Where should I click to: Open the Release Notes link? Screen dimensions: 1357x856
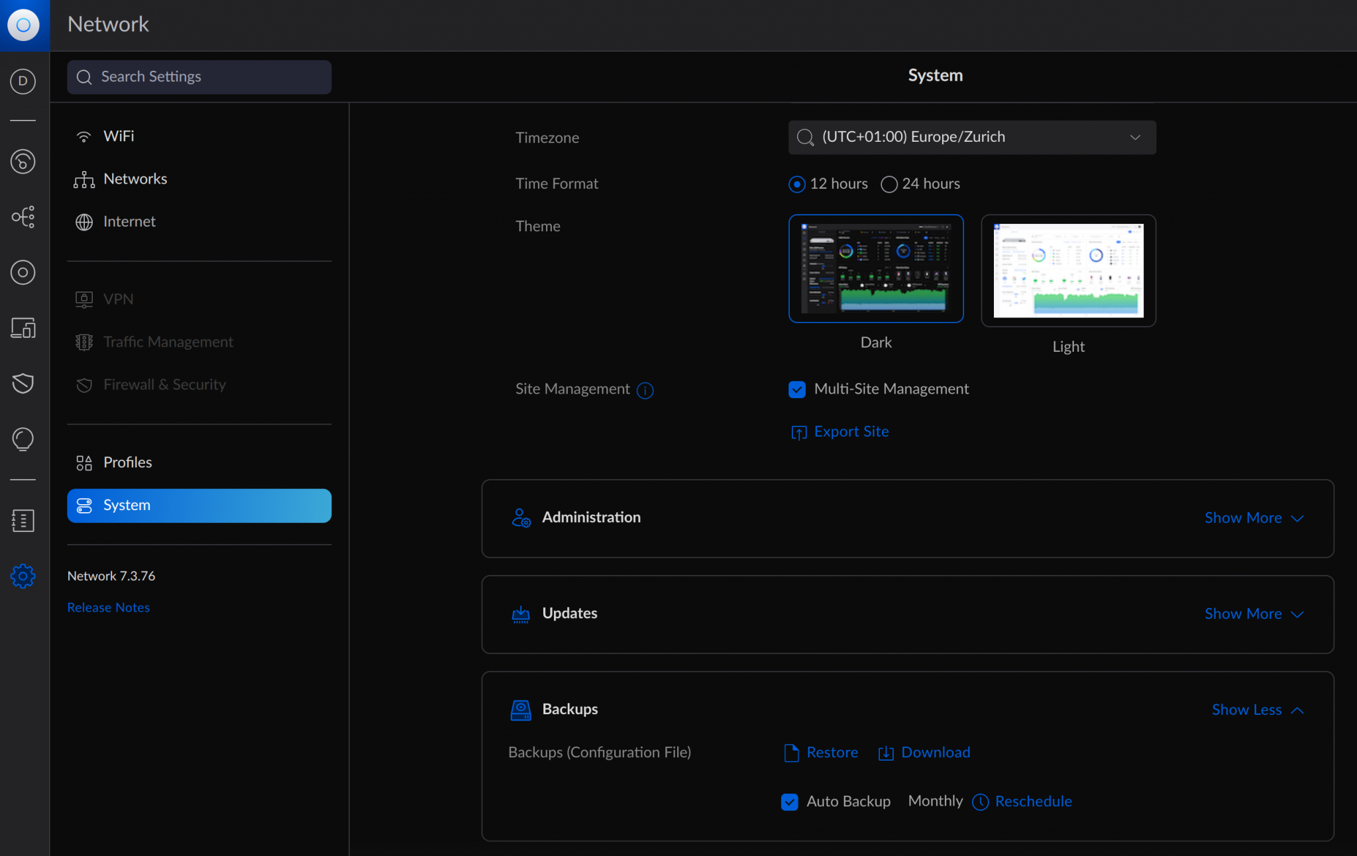(x=108, y=607)
